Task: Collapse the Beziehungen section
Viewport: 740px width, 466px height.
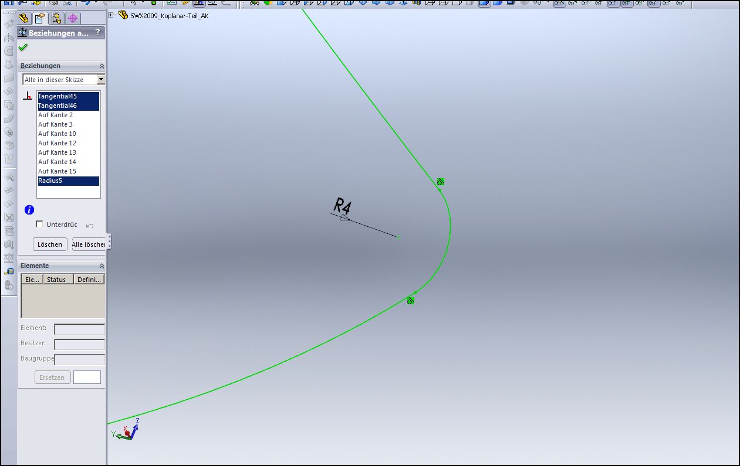Action: tap(102, 66)
